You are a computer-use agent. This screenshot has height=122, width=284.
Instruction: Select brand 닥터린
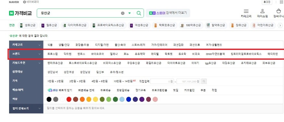point(68,54)
